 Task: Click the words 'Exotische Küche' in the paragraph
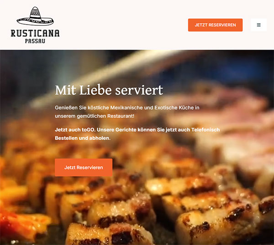174,107
